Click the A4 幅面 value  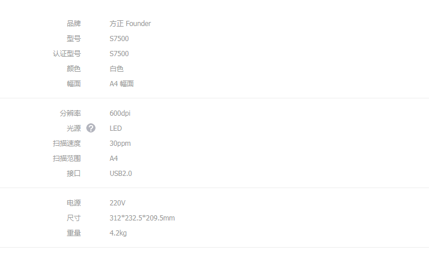click(x=122, y=84)
